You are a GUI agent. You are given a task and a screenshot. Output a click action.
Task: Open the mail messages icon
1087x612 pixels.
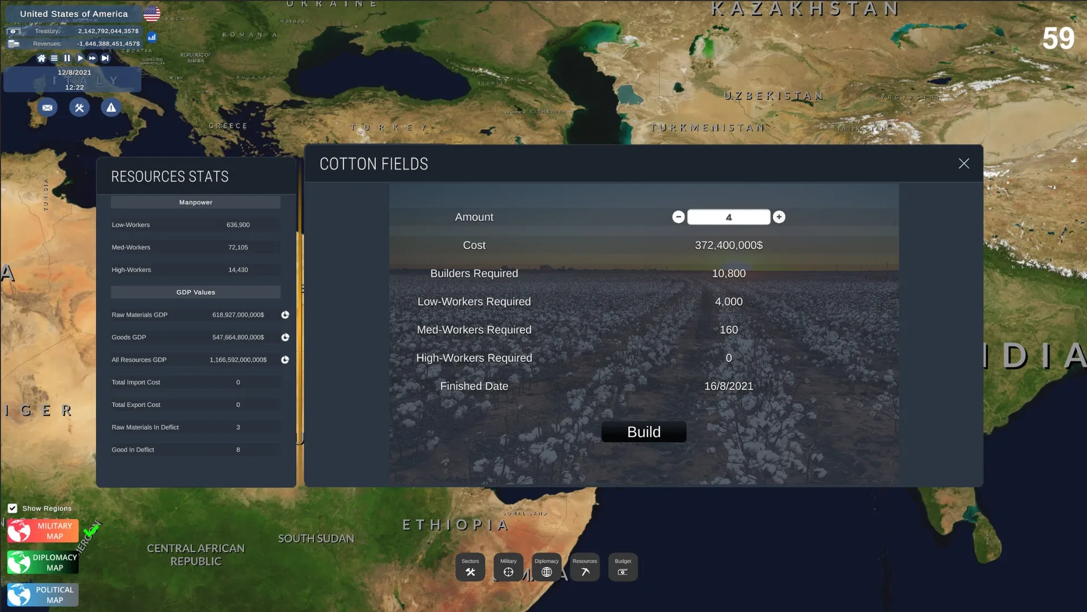point(47,108)
